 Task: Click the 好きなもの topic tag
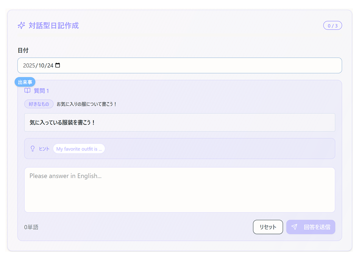pyautogui.click(x=39, y=104)
